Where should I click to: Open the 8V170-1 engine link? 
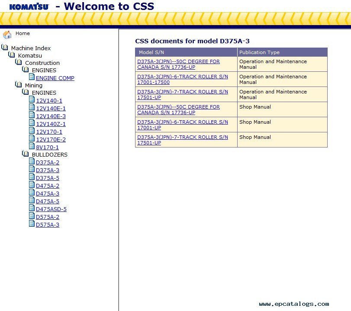pos(47,147)
